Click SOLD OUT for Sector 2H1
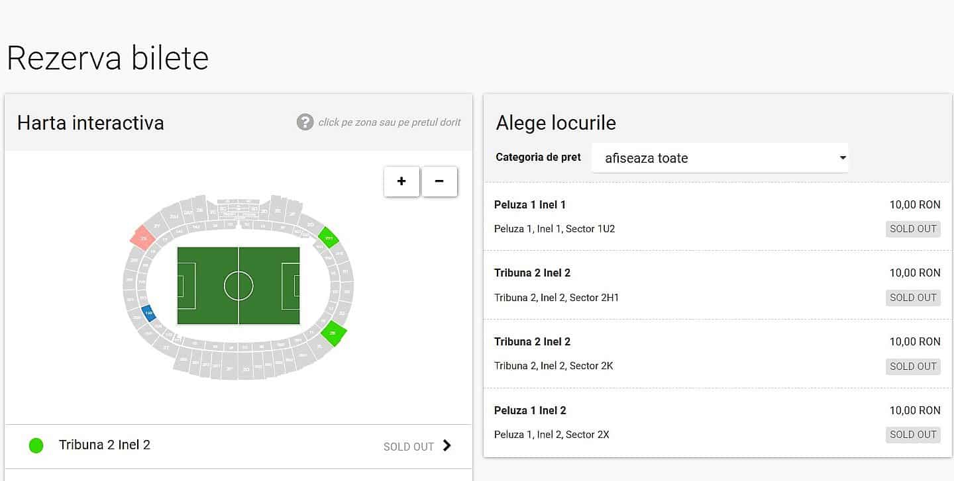Screen dimensions: 954x481 pyautogui.click(x=913, y=298)
